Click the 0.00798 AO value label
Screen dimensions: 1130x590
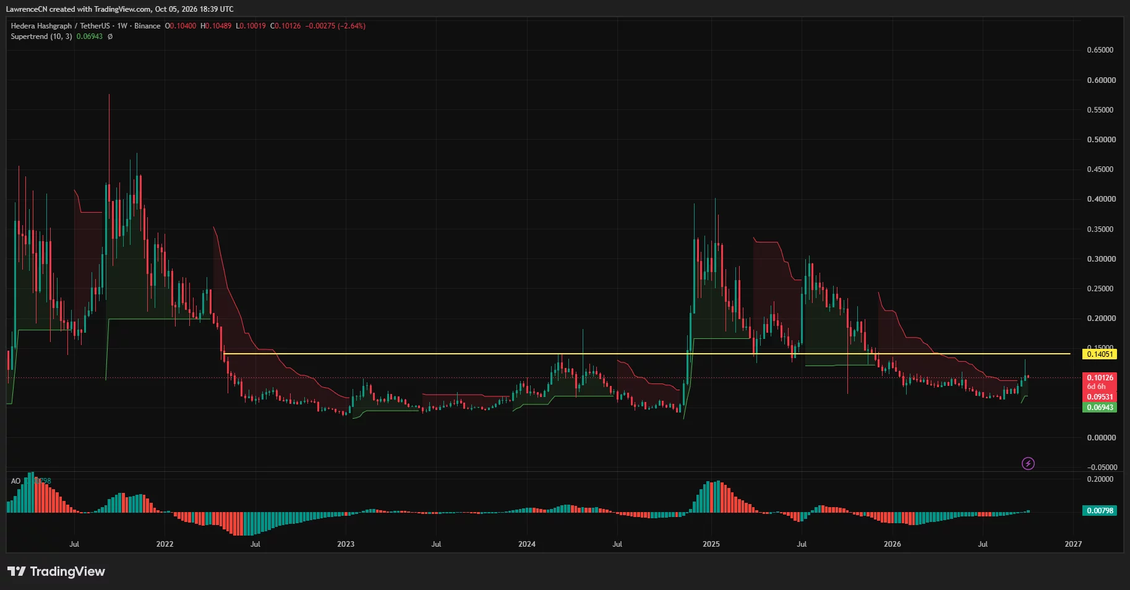[1100, 511]
